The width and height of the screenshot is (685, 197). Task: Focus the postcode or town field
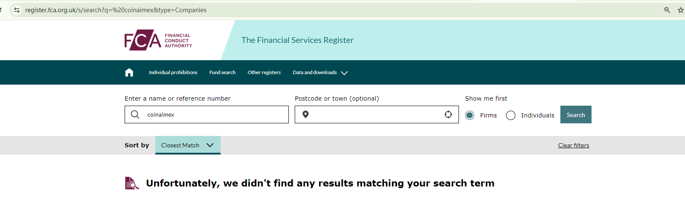coord(375,114)
